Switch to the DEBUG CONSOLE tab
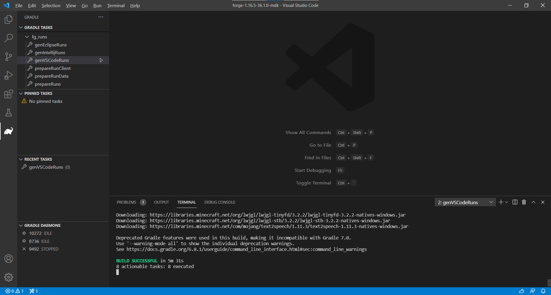 pyautogui.click(x=220, y=202)
